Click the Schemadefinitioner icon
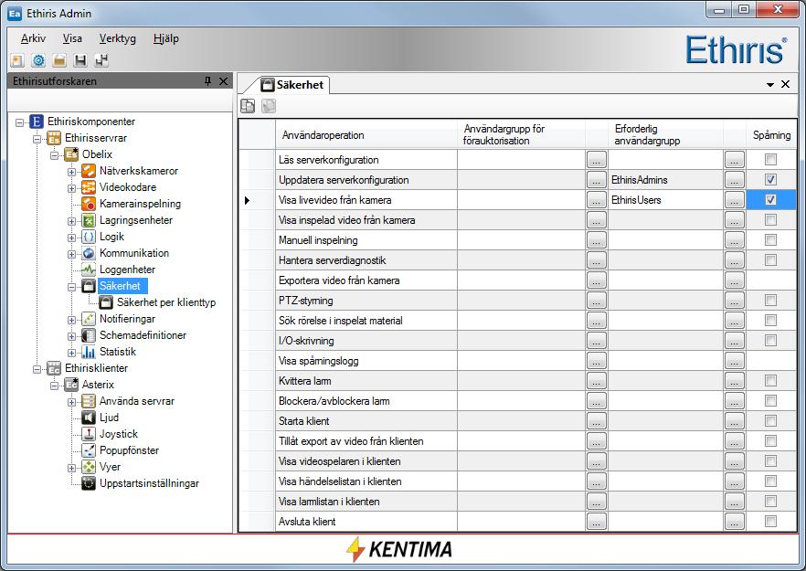This screenshot has width=806, height=571. click(89, 335)
